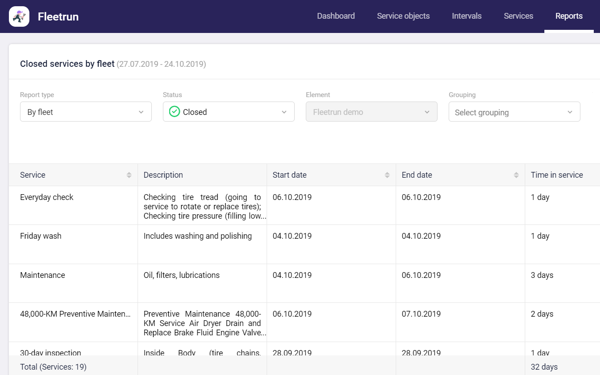
Task: Navigate to the Services tab
Action: pos(518,16)
